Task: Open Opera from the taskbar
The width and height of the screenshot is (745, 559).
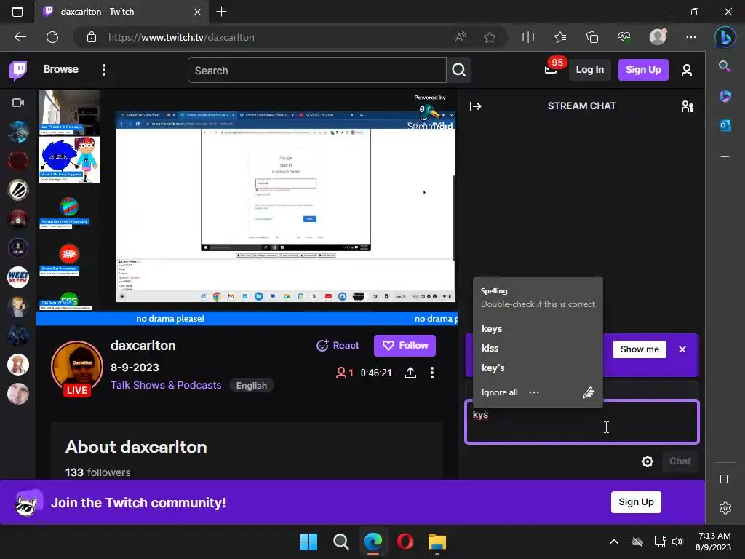Action: 405,542
